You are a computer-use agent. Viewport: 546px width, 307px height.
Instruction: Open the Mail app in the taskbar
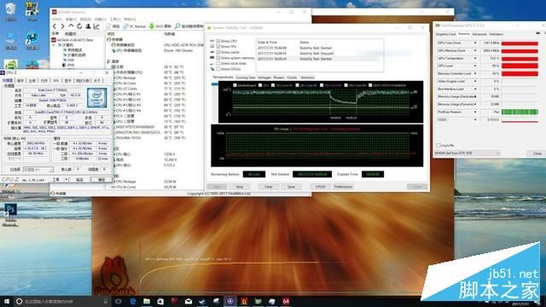(189, 301)
